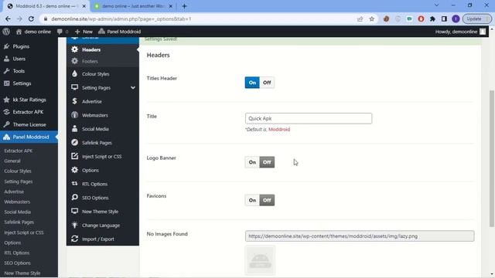The image size is (495, 278).
Task: Click the Options gear icon in panel
Action: click(74, 170)
